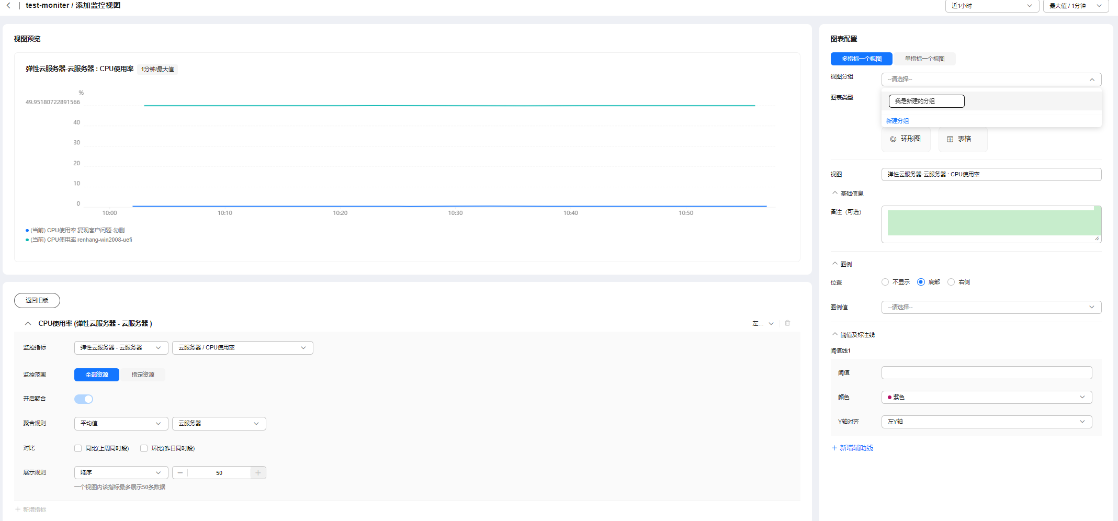
Task: Toggle the 开启聚合 switch
Action: (84, 399)
